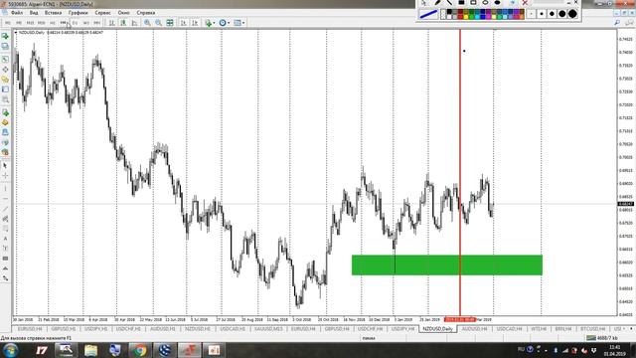This screenshot has width=636, height=358.
Task: Click the search magnifier at top right
Action: 617,23
